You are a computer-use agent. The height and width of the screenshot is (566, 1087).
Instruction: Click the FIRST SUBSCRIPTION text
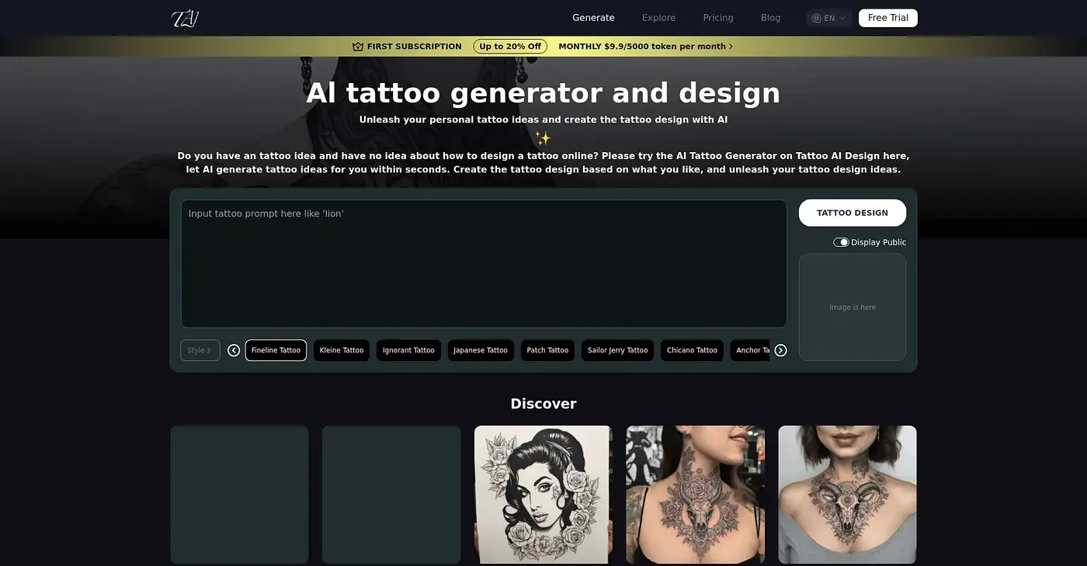pos(415,47)
